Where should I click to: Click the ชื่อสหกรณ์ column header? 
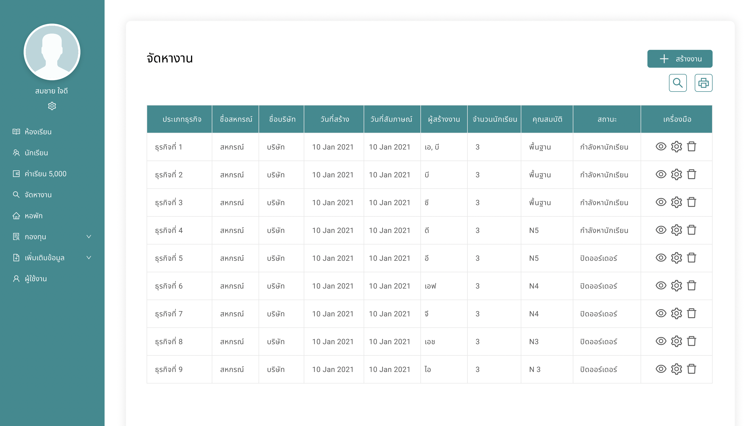236,119
